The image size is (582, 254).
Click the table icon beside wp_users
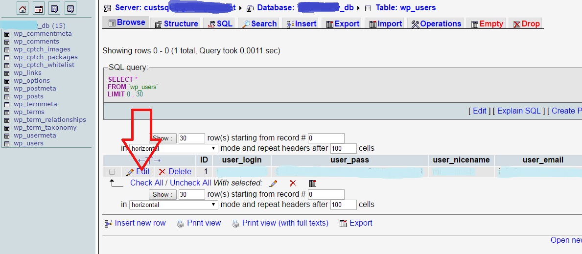click(7, 143)
